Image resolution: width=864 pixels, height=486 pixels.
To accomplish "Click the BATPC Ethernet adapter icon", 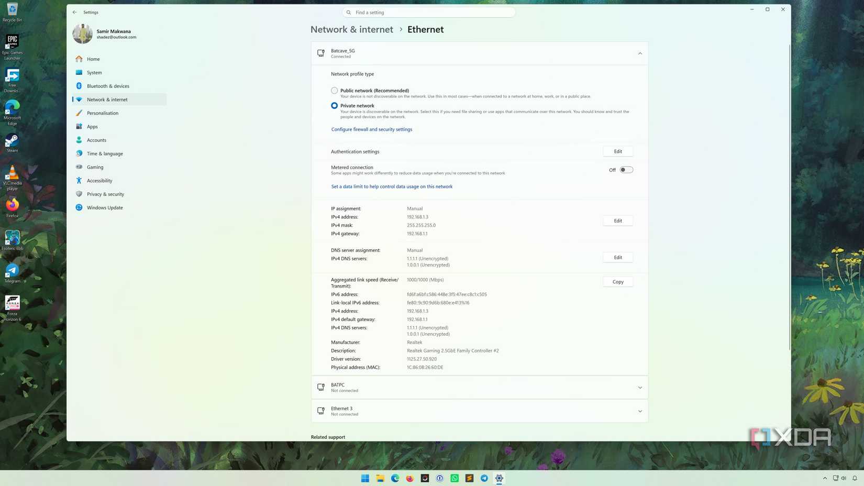I will (321, 388).
